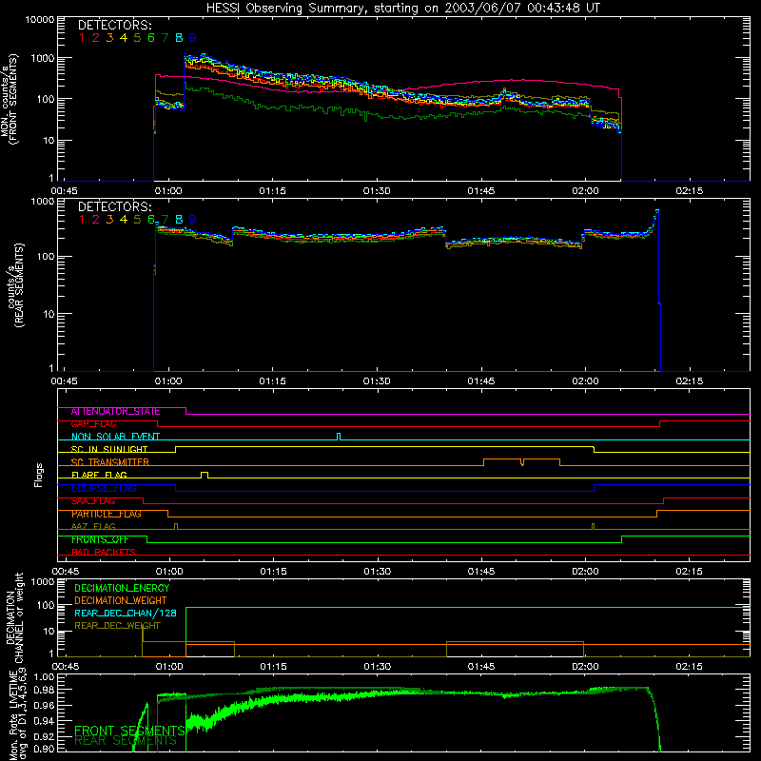761x761 pixels.
Task: Click detector 5 legend number in rear segments plot
Action: tap(137, 220)
